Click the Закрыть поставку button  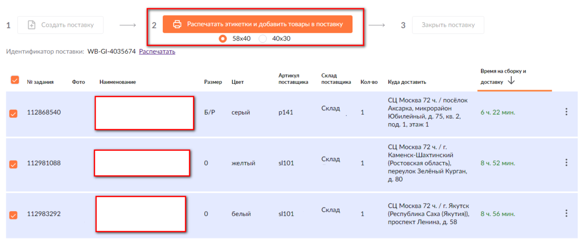(448, 25)
